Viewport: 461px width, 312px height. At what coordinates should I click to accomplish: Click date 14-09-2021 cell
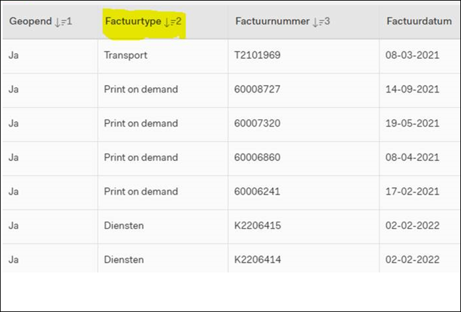[412, 89]
